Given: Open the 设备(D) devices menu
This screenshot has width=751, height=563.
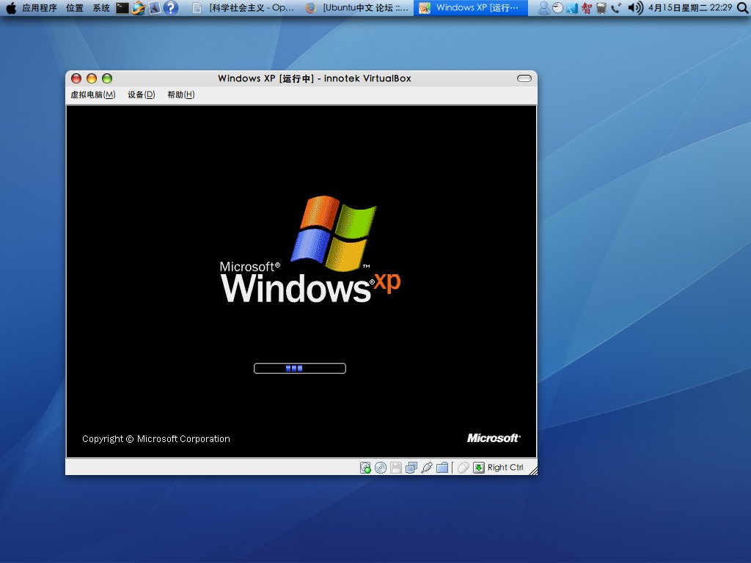Looking at the screenshot, I should click(142, 95).
